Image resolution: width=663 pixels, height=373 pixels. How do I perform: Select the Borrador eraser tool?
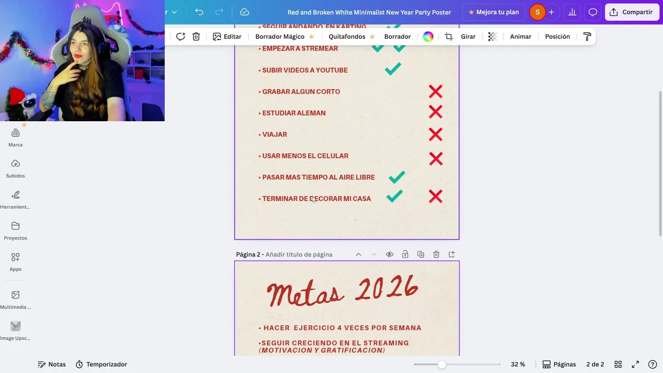(x=397, y=37)
